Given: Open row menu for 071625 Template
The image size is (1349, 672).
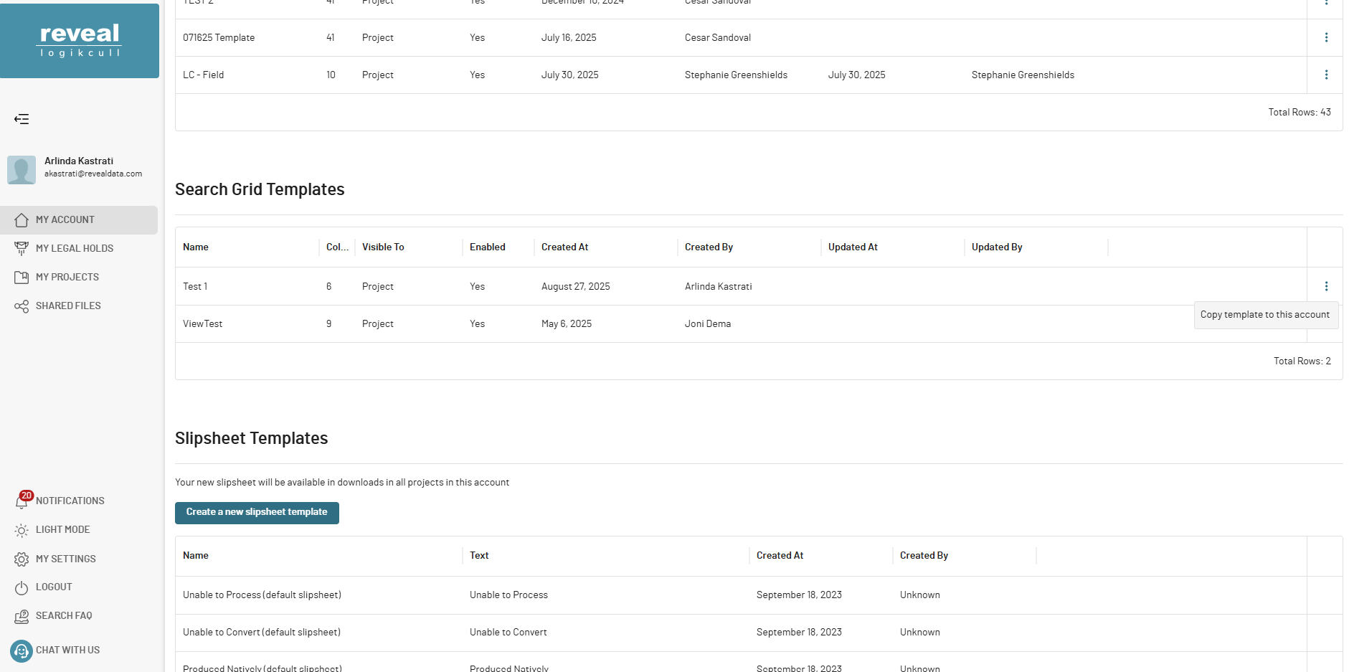Looking at the screenshot, I should (1326, 37).
